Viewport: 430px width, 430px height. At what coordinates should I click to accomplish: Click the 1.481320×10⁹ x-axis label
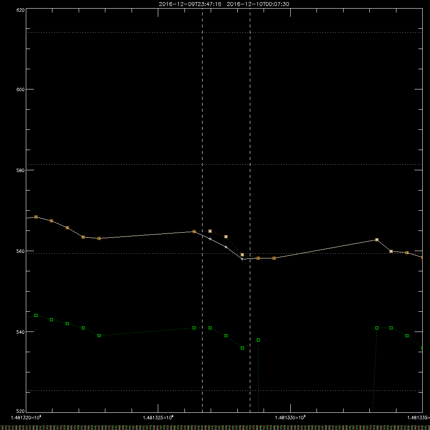(x=26, y=418)
